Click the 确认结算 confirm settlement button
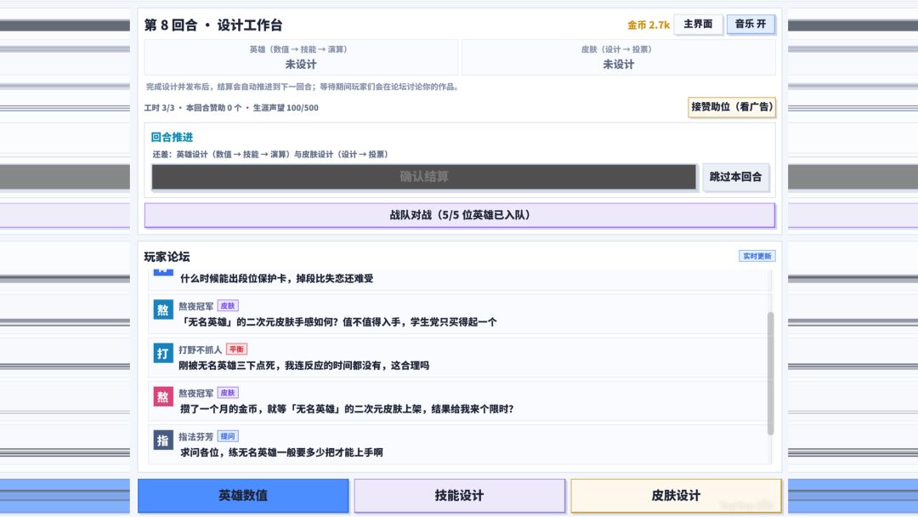Viewport: 918px width, 517px height. 424,177
